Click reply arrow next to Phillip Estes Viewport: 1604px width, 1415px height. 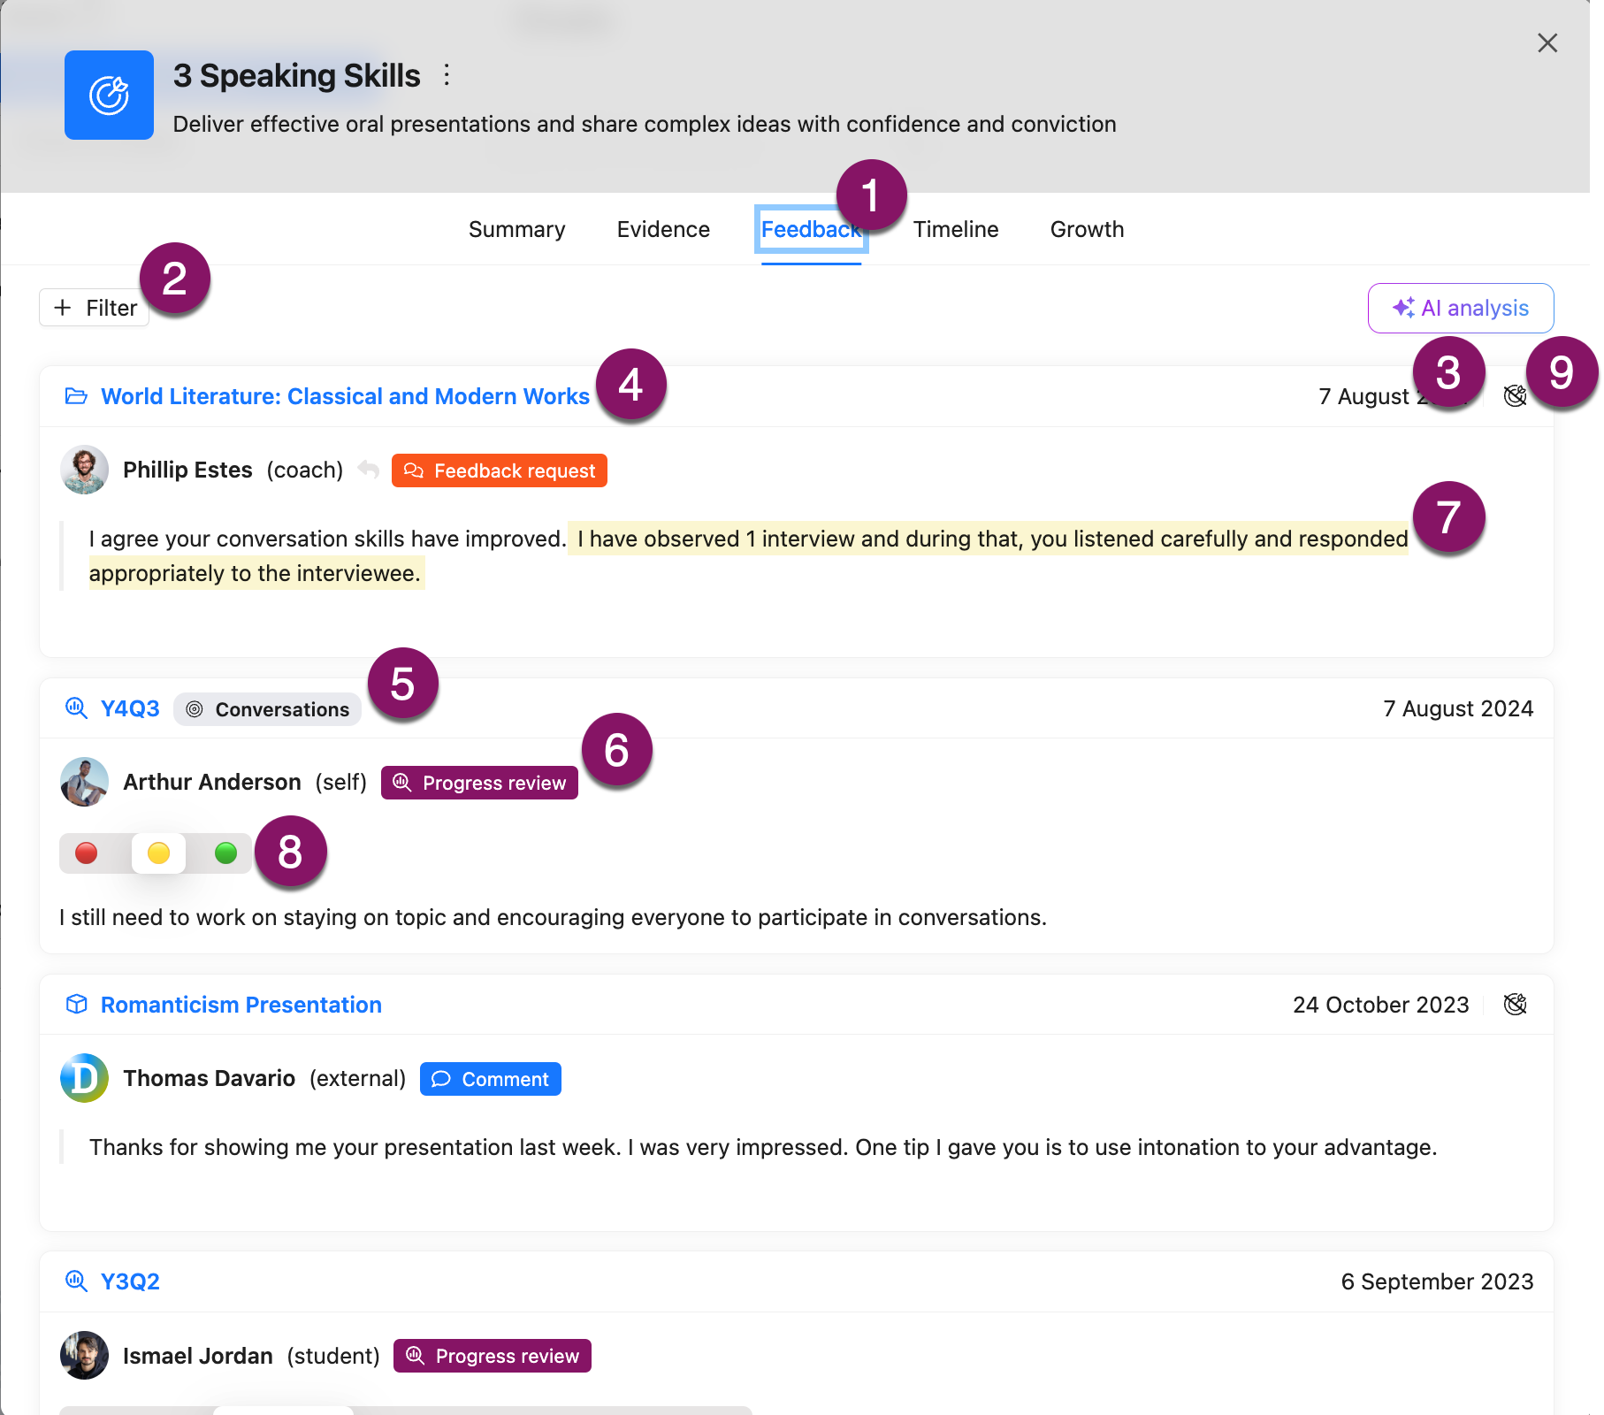[369, 470]
